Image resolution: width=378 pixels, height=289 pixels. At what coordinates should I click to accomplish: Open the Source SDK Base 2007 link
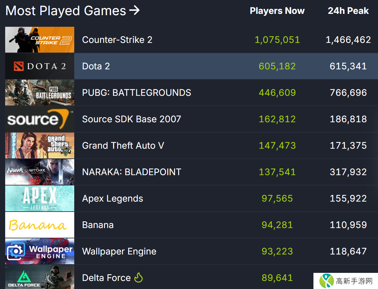coord(131,119)
